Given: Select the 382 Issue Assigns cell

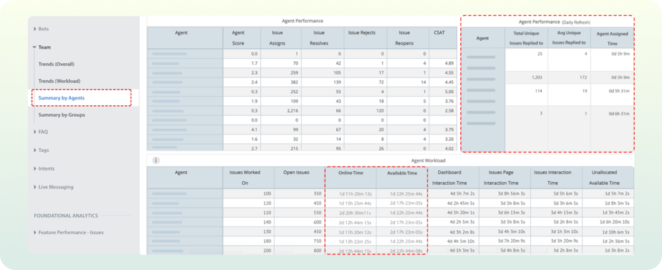Looking at the screenshot, I should point(281,82).
